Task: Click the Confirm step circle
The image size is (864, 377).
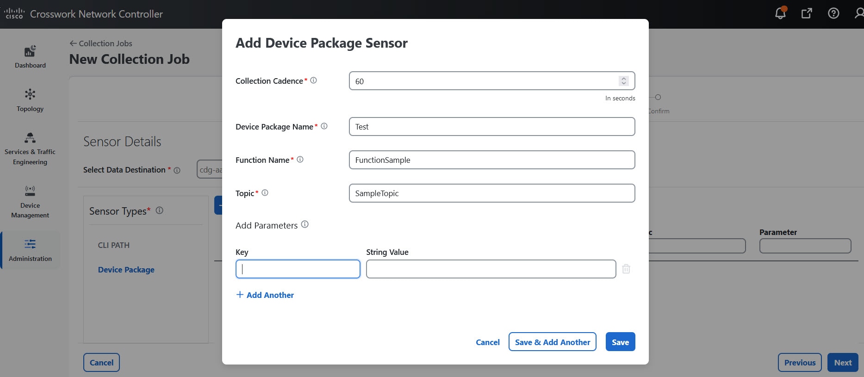Action: (658, 97)
